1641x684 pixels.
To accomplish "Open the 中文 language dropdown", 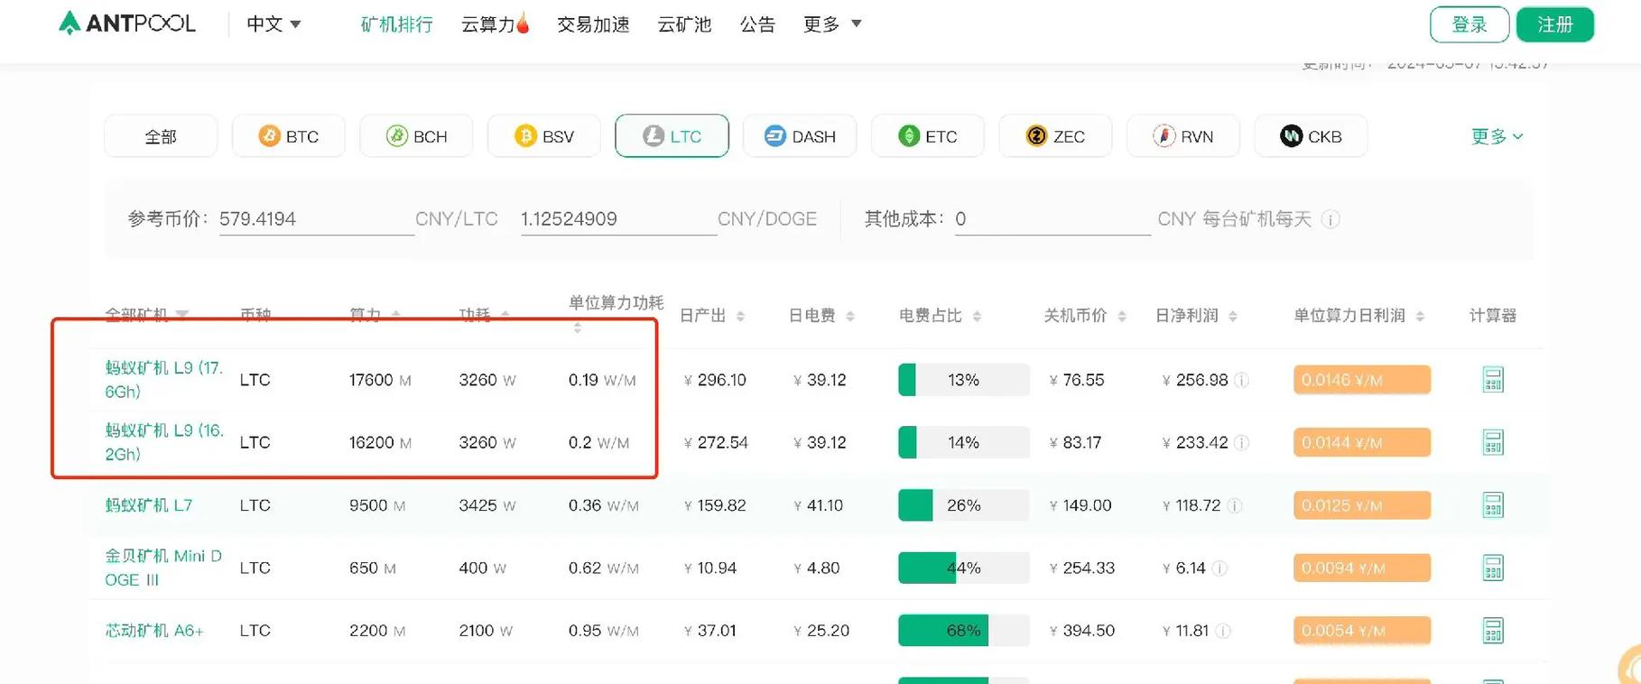I will pos(273,24).
